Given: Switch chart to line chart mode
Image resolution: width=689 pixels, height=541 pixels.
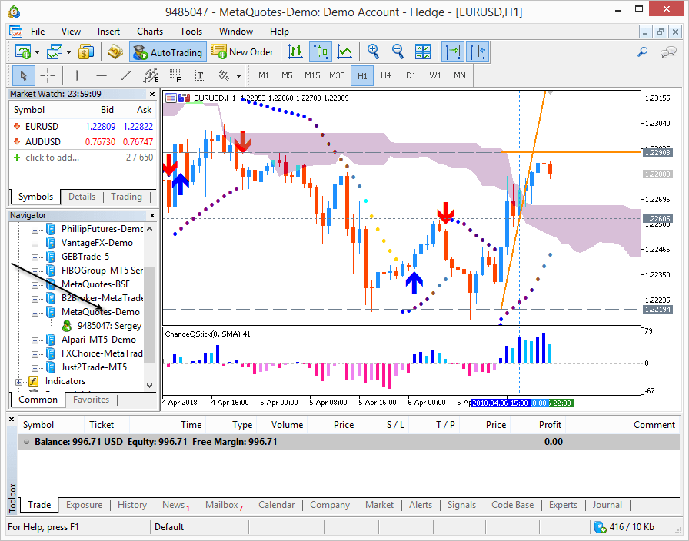Looking at the screenshot, I should point(345,52).
